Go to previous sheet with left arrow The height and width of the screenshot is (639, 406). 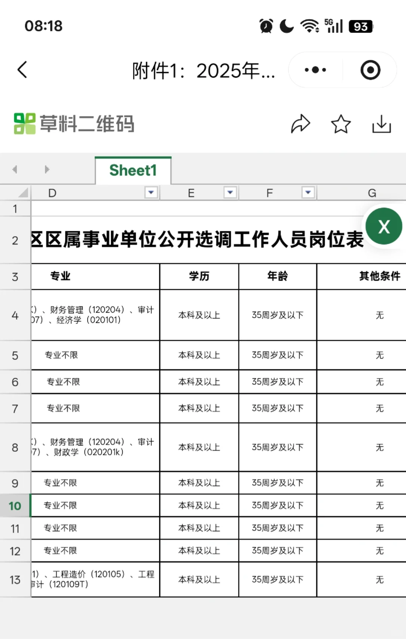(x=15, y=169)
